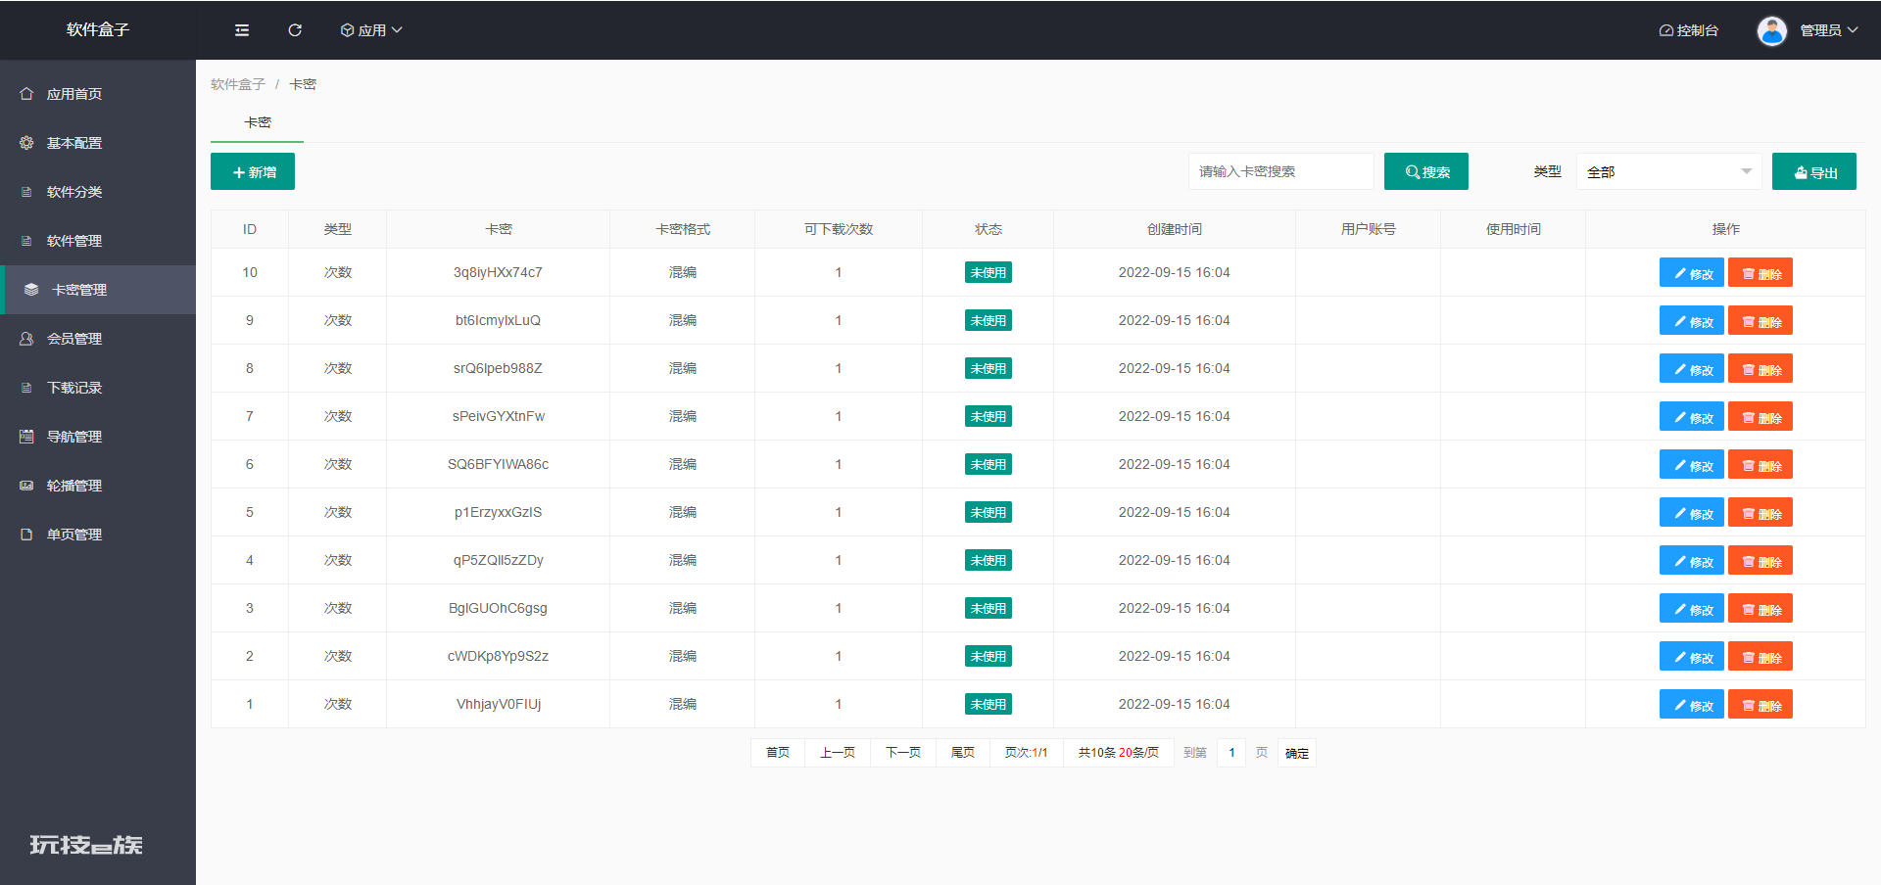Edit card 3q8iyHXx74c7 with 修改
Image resolution: width=1881 pixels, height=885 pixels.
coord(1692,272)
